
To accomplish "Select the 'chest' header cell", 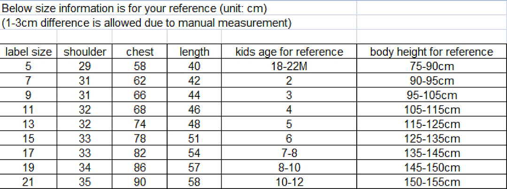I will coord(140,52).
